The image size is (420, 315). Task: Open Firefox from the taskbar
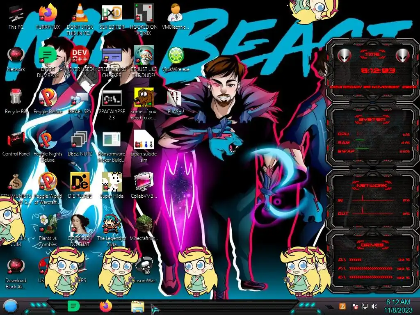pos(106,306)
